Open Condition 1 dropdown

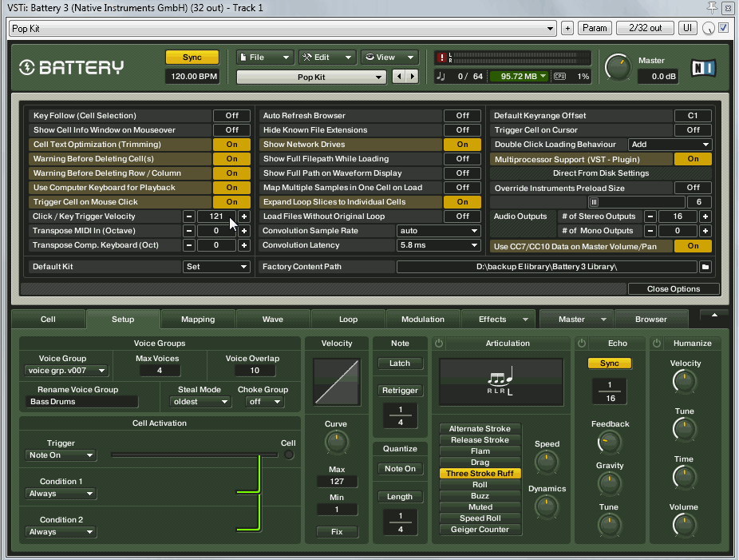[61, 494]
